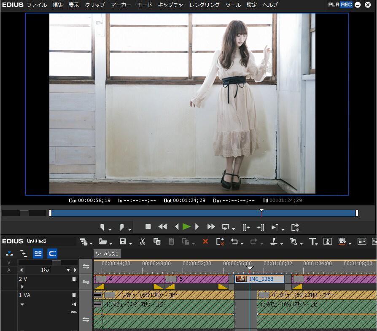Open the クリップ menu
The image size is (377, 331).
coord(95,5)
